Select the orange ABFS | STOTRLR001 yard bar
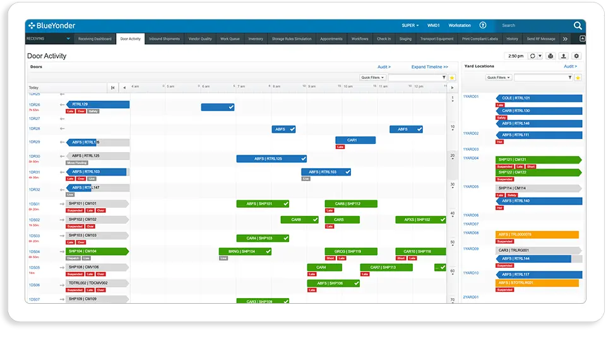 coord(537,283)
